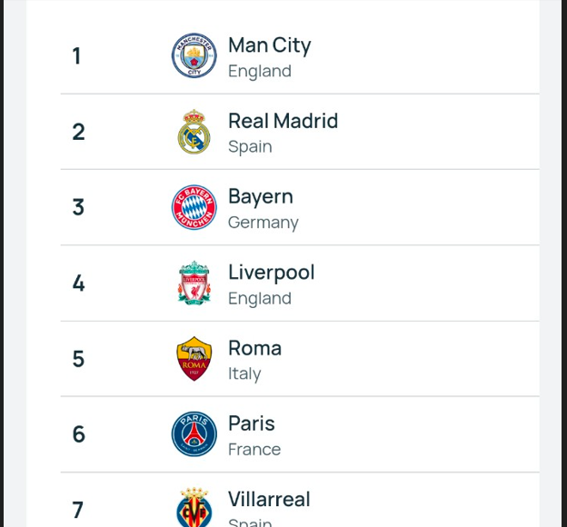This screenshot has height=527, width=567.
Task: Select the Bayern team name
Action: coord(261,197)
